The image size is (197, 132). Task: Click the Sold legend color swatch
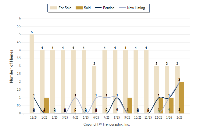pos(78,8)
